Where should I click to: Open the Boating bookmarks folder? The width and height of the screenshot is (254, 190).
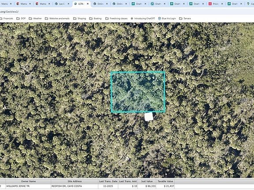[x=95, y=18]
